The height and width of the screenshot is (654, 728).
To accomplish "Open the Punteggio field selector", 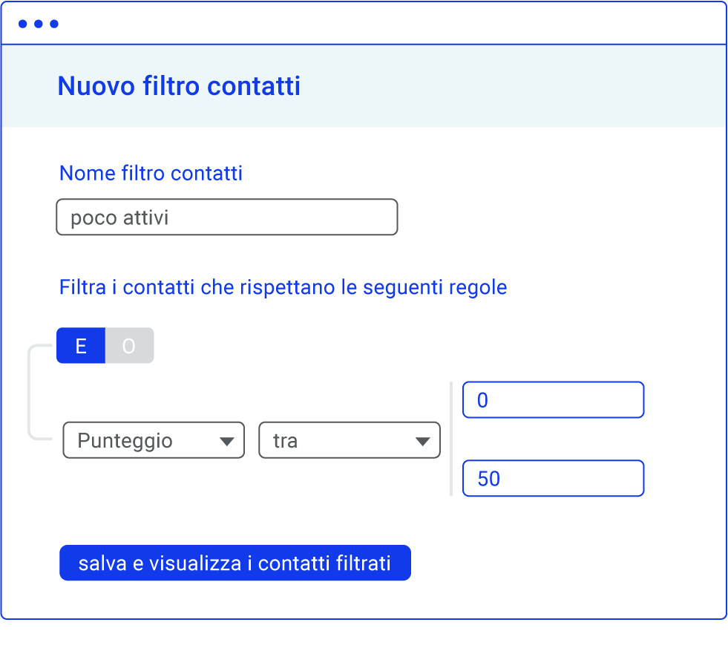I will 154,440.
